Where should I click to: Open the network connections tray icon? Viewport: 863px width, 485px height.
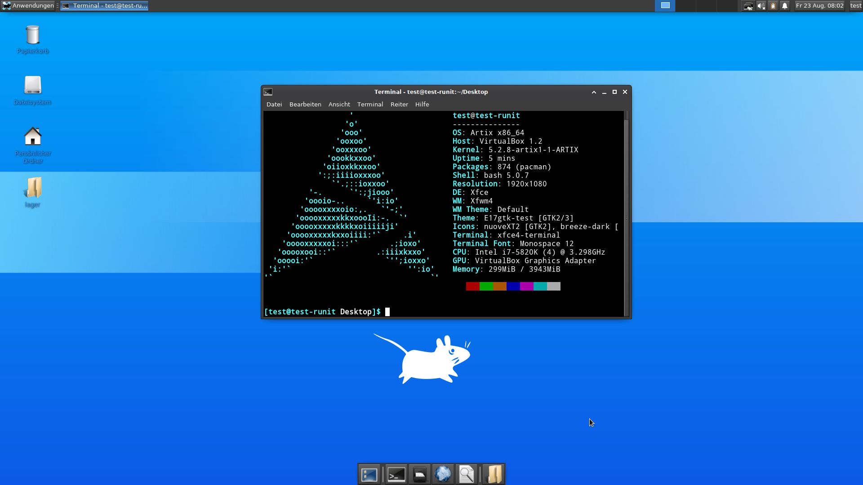tap(748, 6)
